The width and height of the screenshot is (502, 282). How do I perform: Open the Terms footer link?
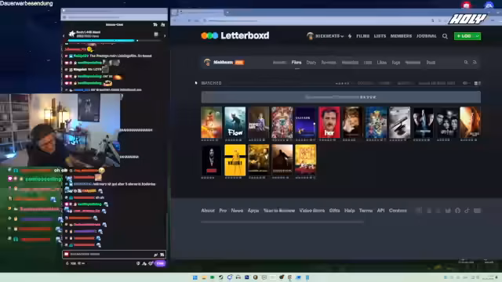(x=366, y=211)
